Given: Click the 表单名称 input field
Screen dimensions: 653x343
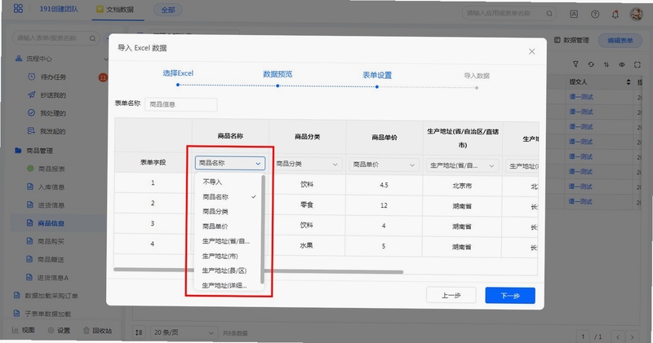Looking at the screenshot, I should pos(181,104).
